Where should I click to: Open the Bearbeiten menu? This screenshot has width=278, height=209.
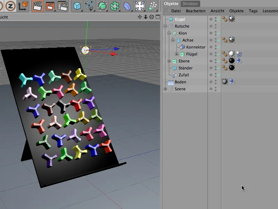[195, 11]
